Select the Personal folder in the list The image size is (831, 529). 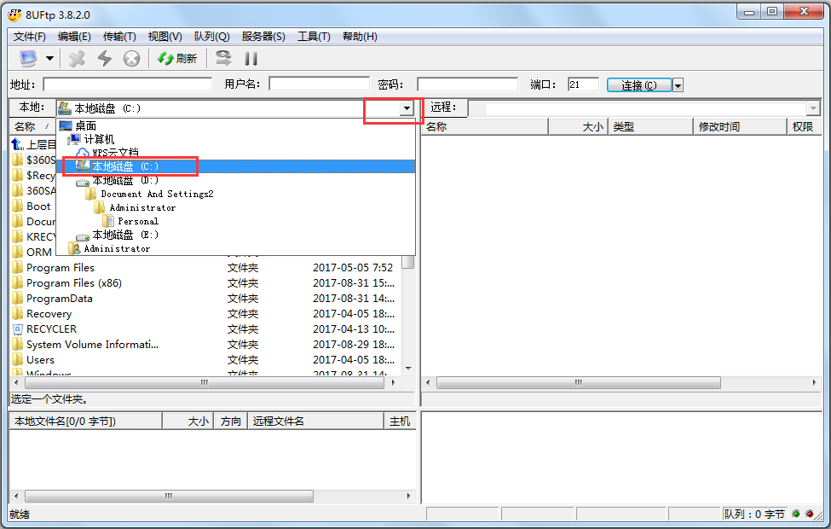click(x=137, y=221)
